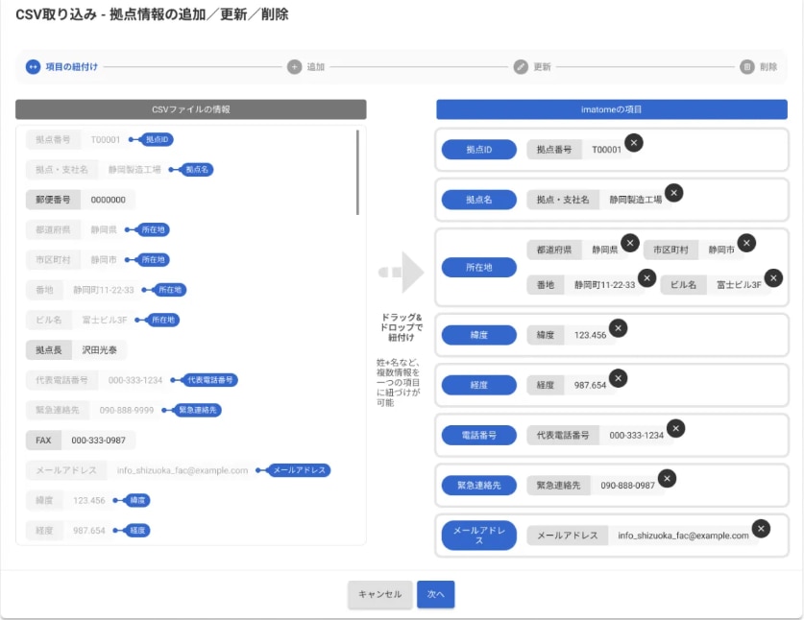This screenshot has height=620, width=804.
Task: Clear the 緯度 mapping with X icon
Action: [x=618, y=328]
